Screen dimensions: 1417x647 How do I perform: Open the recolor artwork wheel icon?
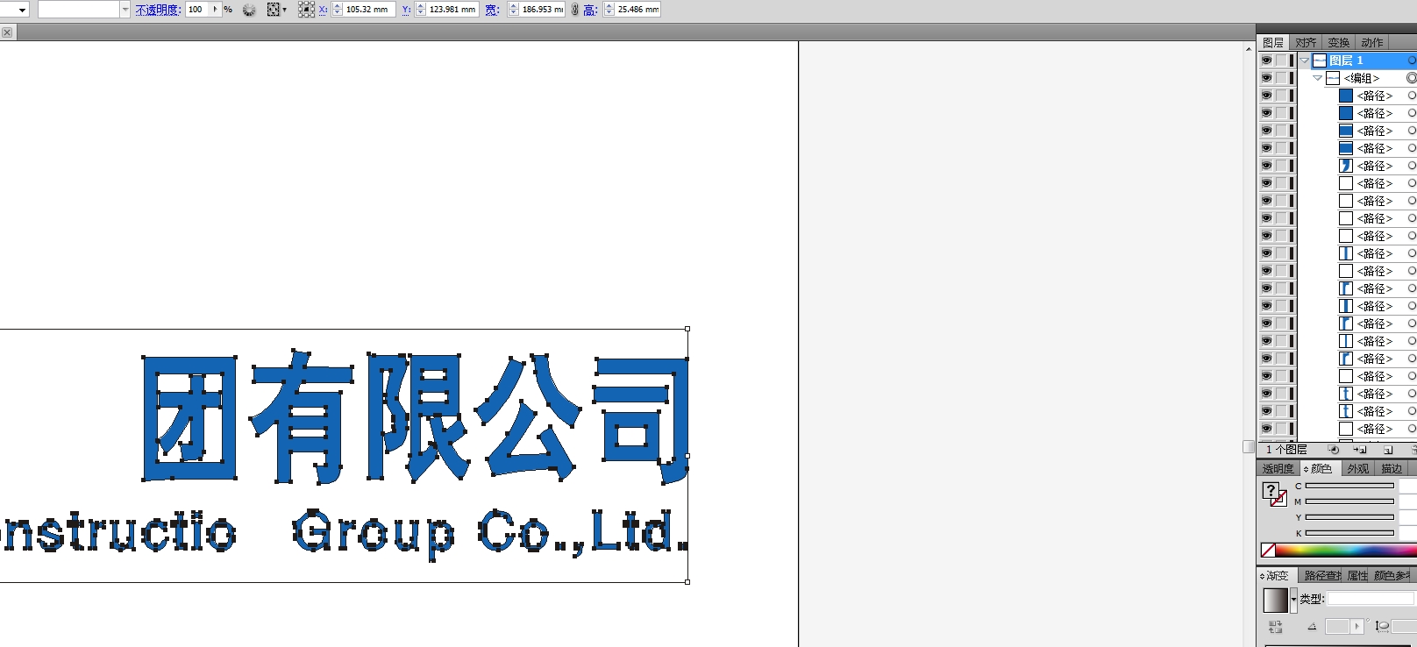click(x=249, y=10)
